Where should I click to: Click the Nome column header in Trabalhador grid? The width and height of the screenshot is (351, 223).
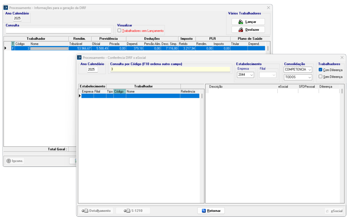153,91
